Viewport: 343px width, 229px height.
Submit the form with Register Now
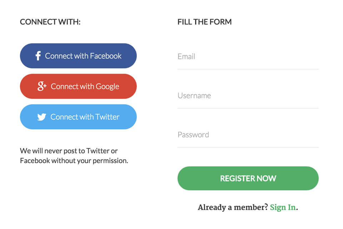pyautogui.click(x=248, y=178)
